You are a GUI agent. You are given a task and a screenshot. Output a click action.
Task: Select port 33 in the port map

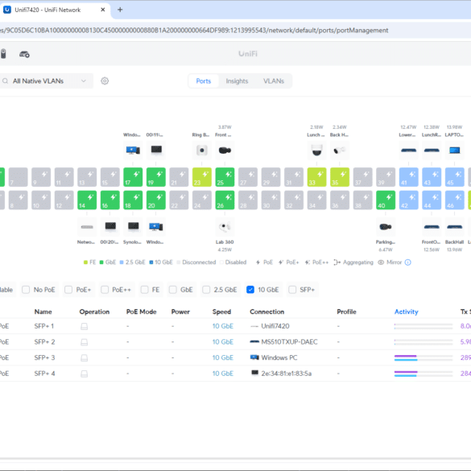tap(316, 177)
